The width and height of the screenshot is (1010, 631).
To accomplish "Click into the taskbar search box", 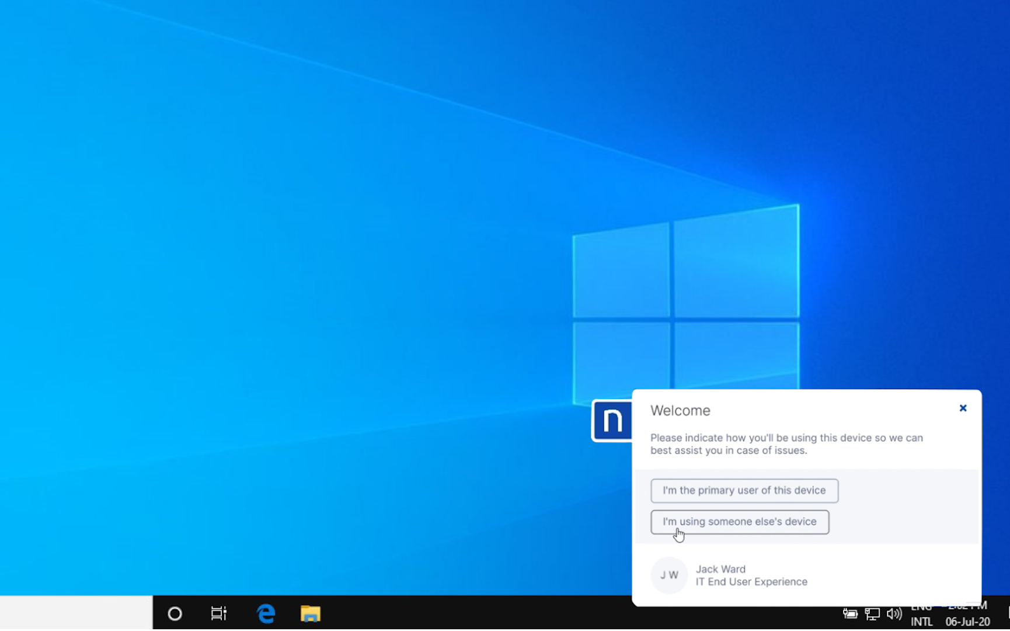I will tap(76, 613).
